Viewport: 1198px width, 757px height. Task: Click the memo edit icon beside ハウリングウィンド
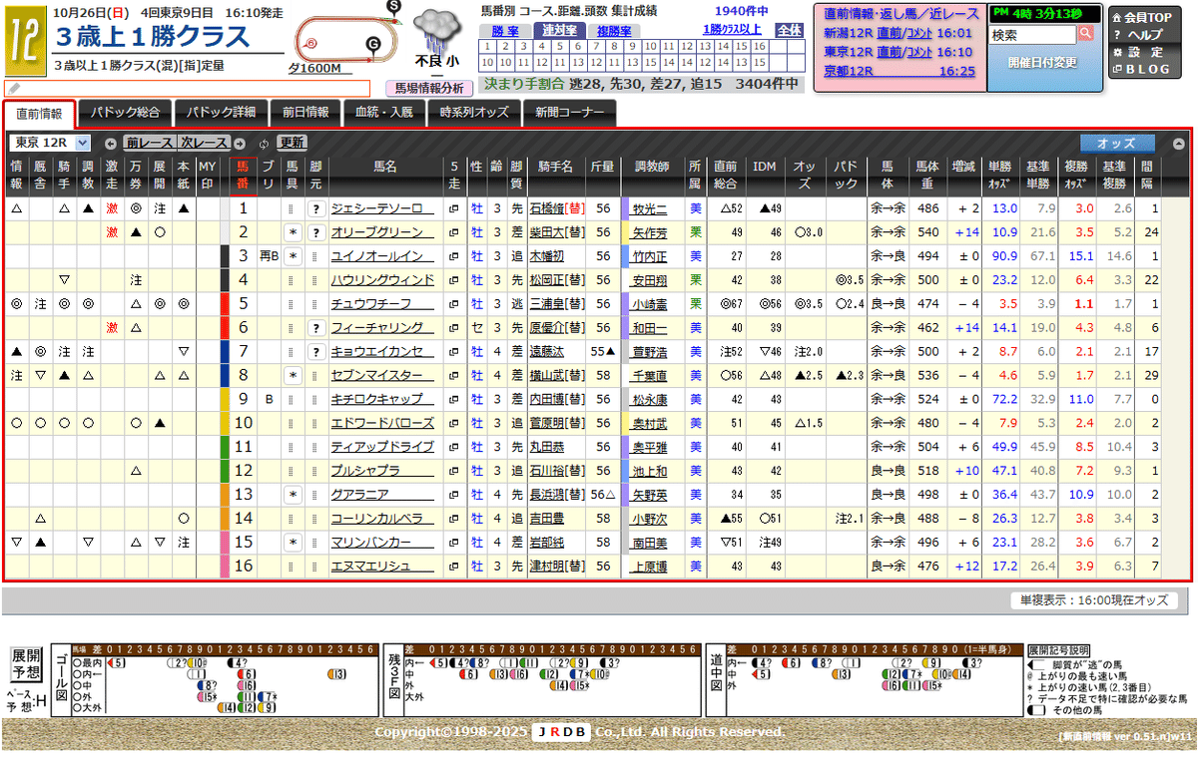[455, 280]
